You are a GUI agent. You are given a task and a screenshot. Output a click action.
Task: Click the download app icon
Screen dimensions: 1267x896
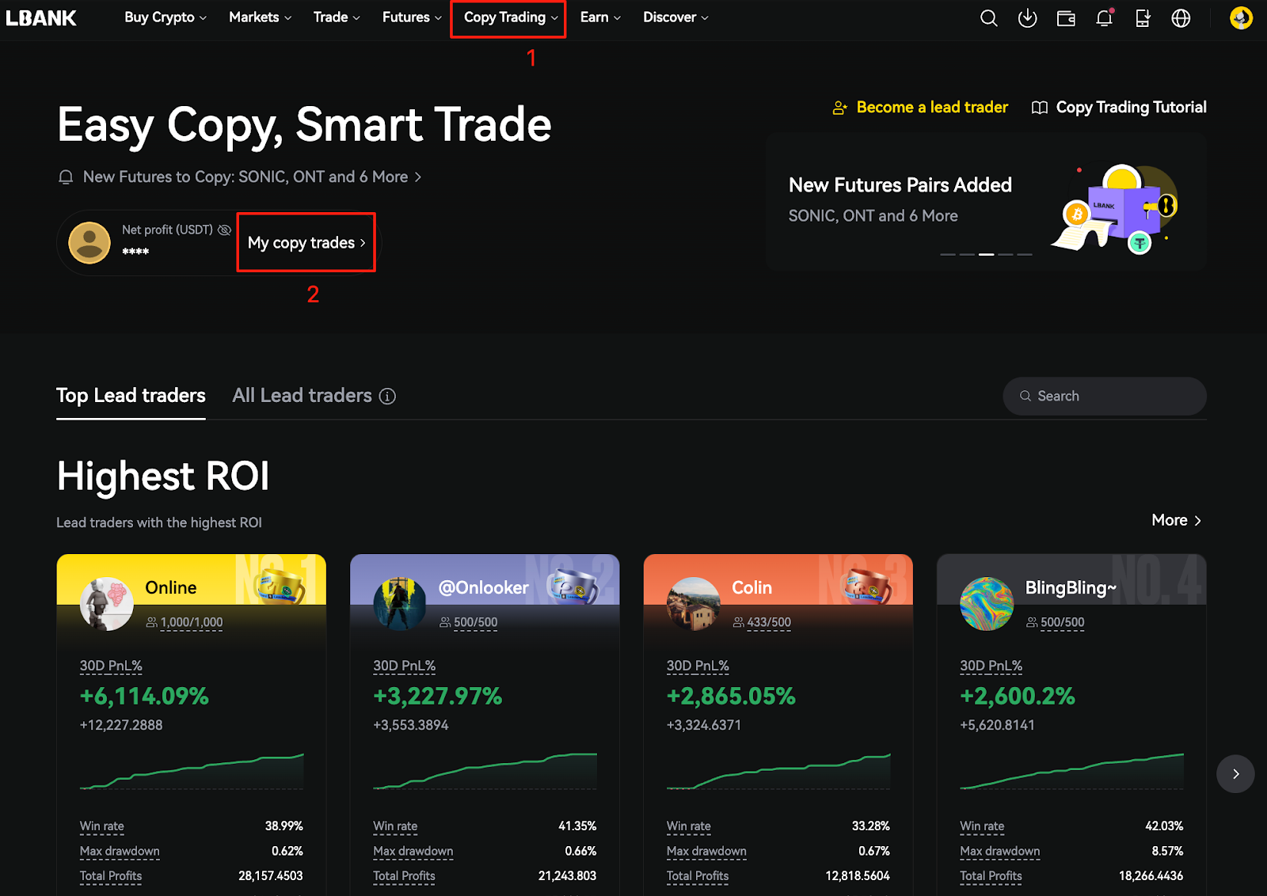click(x=1027, y=18)
